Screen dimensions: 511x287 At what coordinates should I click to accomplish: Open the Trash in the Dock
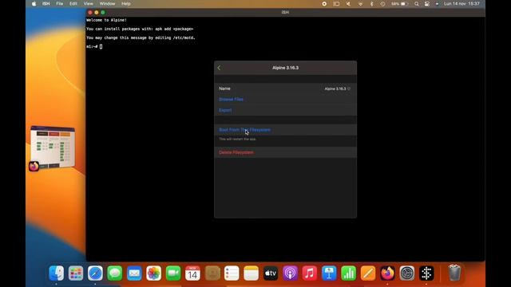tap(454, 273)
